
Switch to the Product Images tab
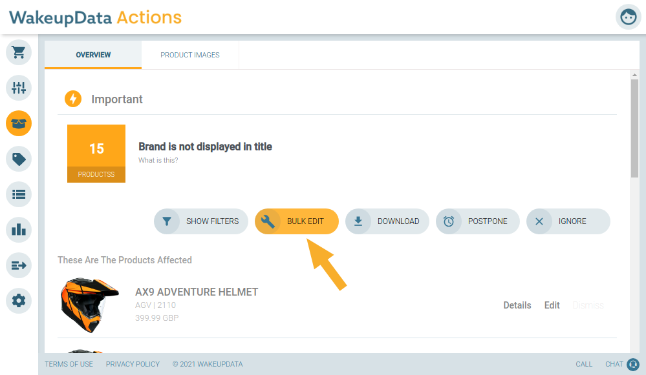[190, 55]
